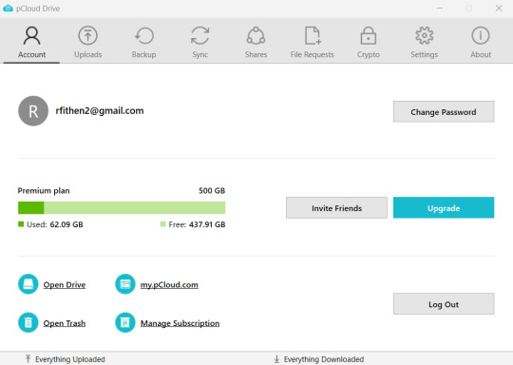
Task: Click the Premium plan label
Action: (x=44, y=190)
